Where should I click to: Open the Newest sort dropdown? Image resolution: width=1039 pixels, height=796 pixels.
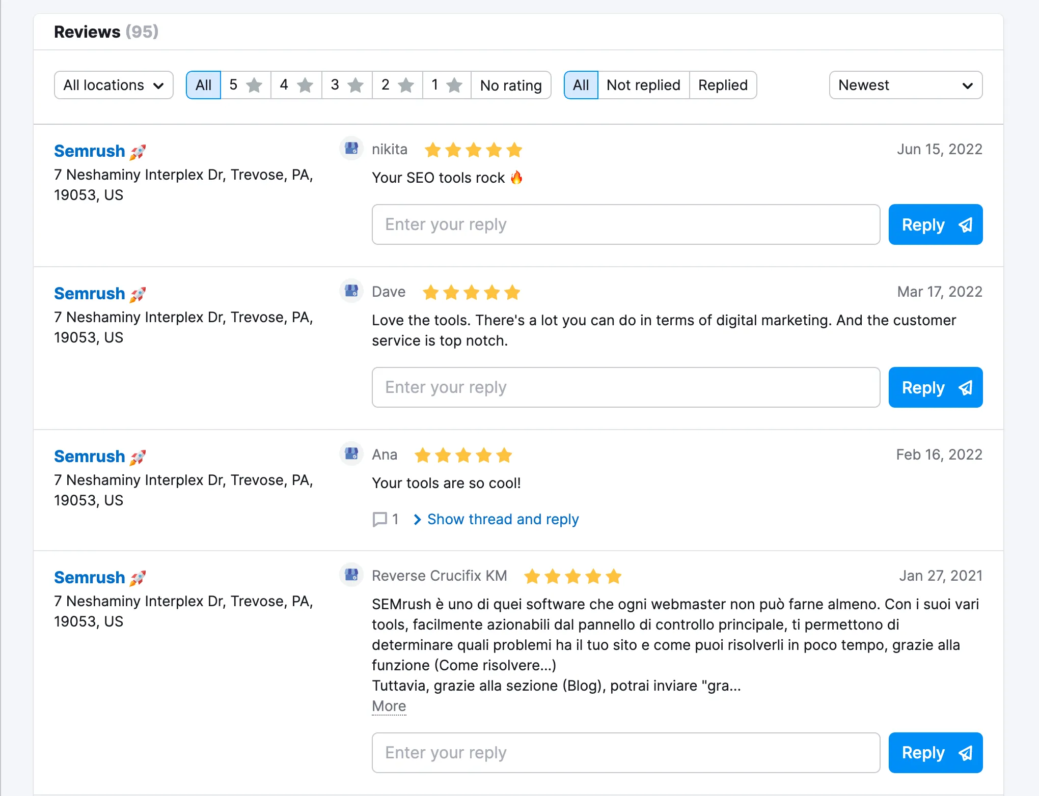click(x=906, y=85)
